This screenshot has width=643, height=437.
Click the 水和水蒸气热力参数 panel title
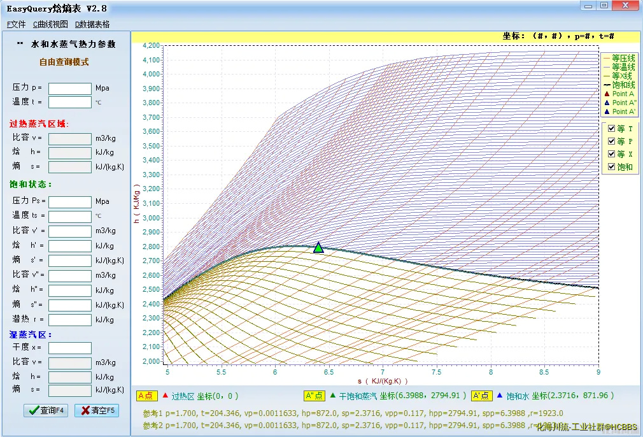[x=73, y=44]
